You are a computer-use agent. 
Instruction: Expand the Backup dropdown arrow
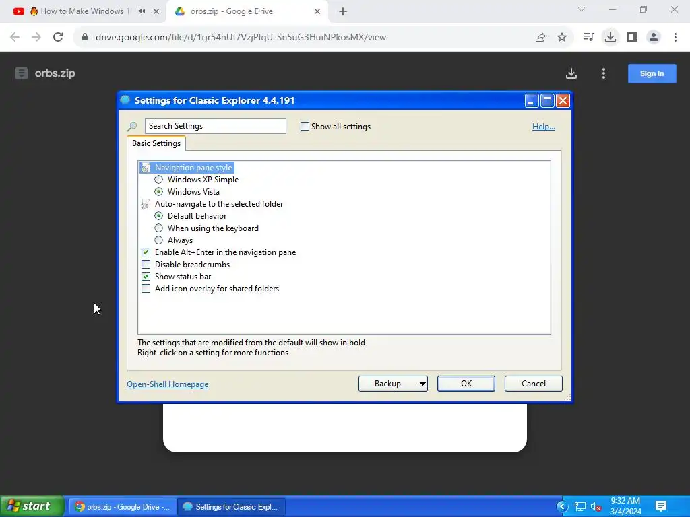point(422,384)
